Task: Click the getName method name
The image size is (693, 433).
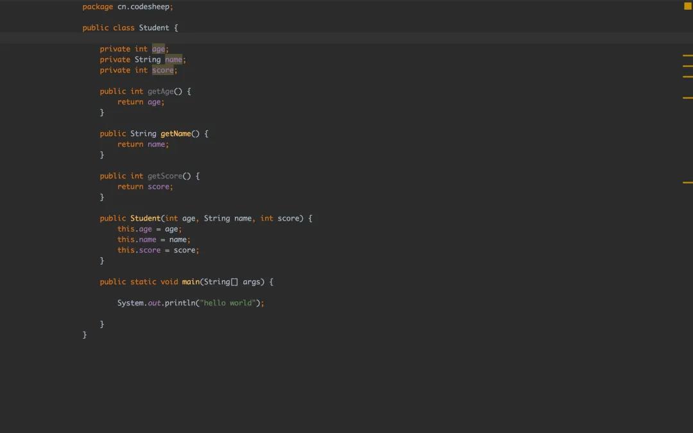Action: click(175, 133)
